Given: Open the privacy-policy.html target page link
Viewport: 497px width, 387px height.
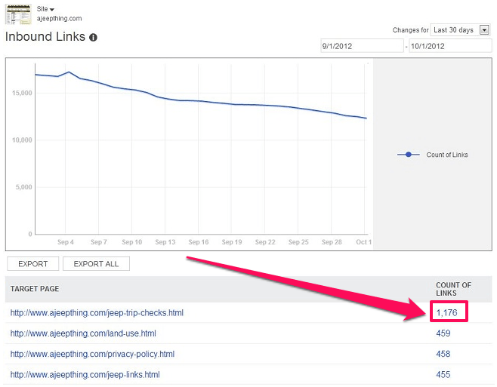Looking at the screenshot, I should coord(92,354).
